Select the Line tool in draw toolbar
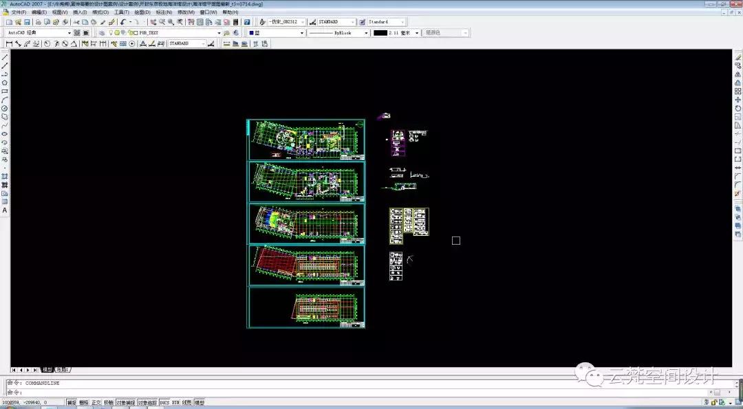The width and height of the screenshot is (743, 409). pyautogui.click(x=5, y=58)
